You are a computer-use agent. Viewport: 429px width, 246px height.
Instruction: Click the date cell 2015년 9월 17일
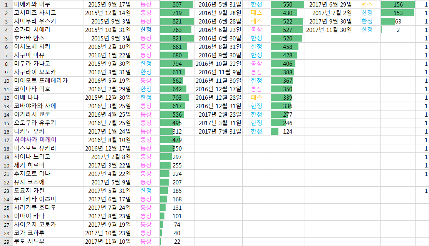[108, 4]
